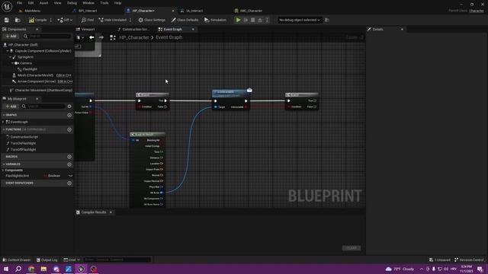488x274 pixels.
Task: Click the FlashlightActive Boolean color pill
Action: click(45, 176)
